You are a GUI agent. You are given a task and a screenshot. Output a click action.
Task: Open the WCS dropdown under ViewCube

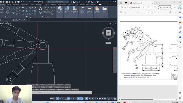pyautogui.click(x=108, y=43)
